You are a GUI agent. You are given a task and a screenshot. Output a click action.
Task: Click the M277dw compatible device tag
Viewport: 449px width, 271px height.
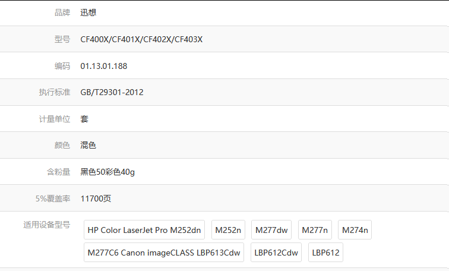pyautogui.click(x=271, y=230)
